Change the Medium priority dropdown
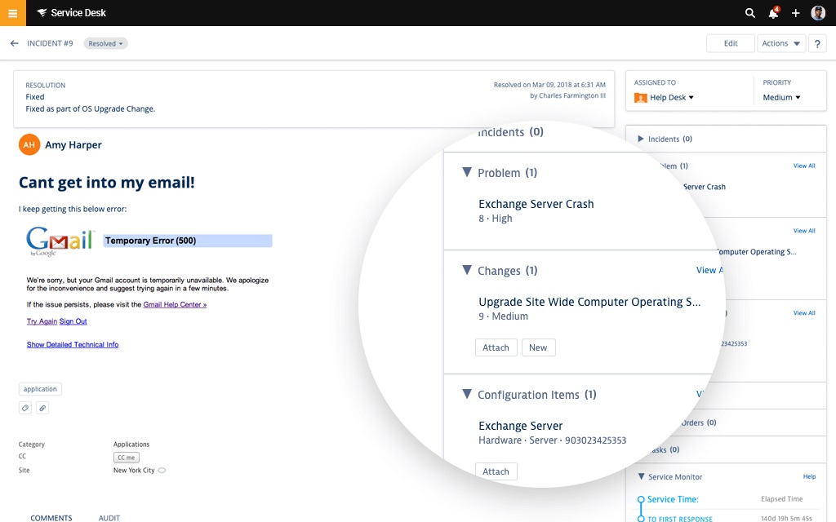The width and height of the screenshot is (836, 522). [781, 97]
